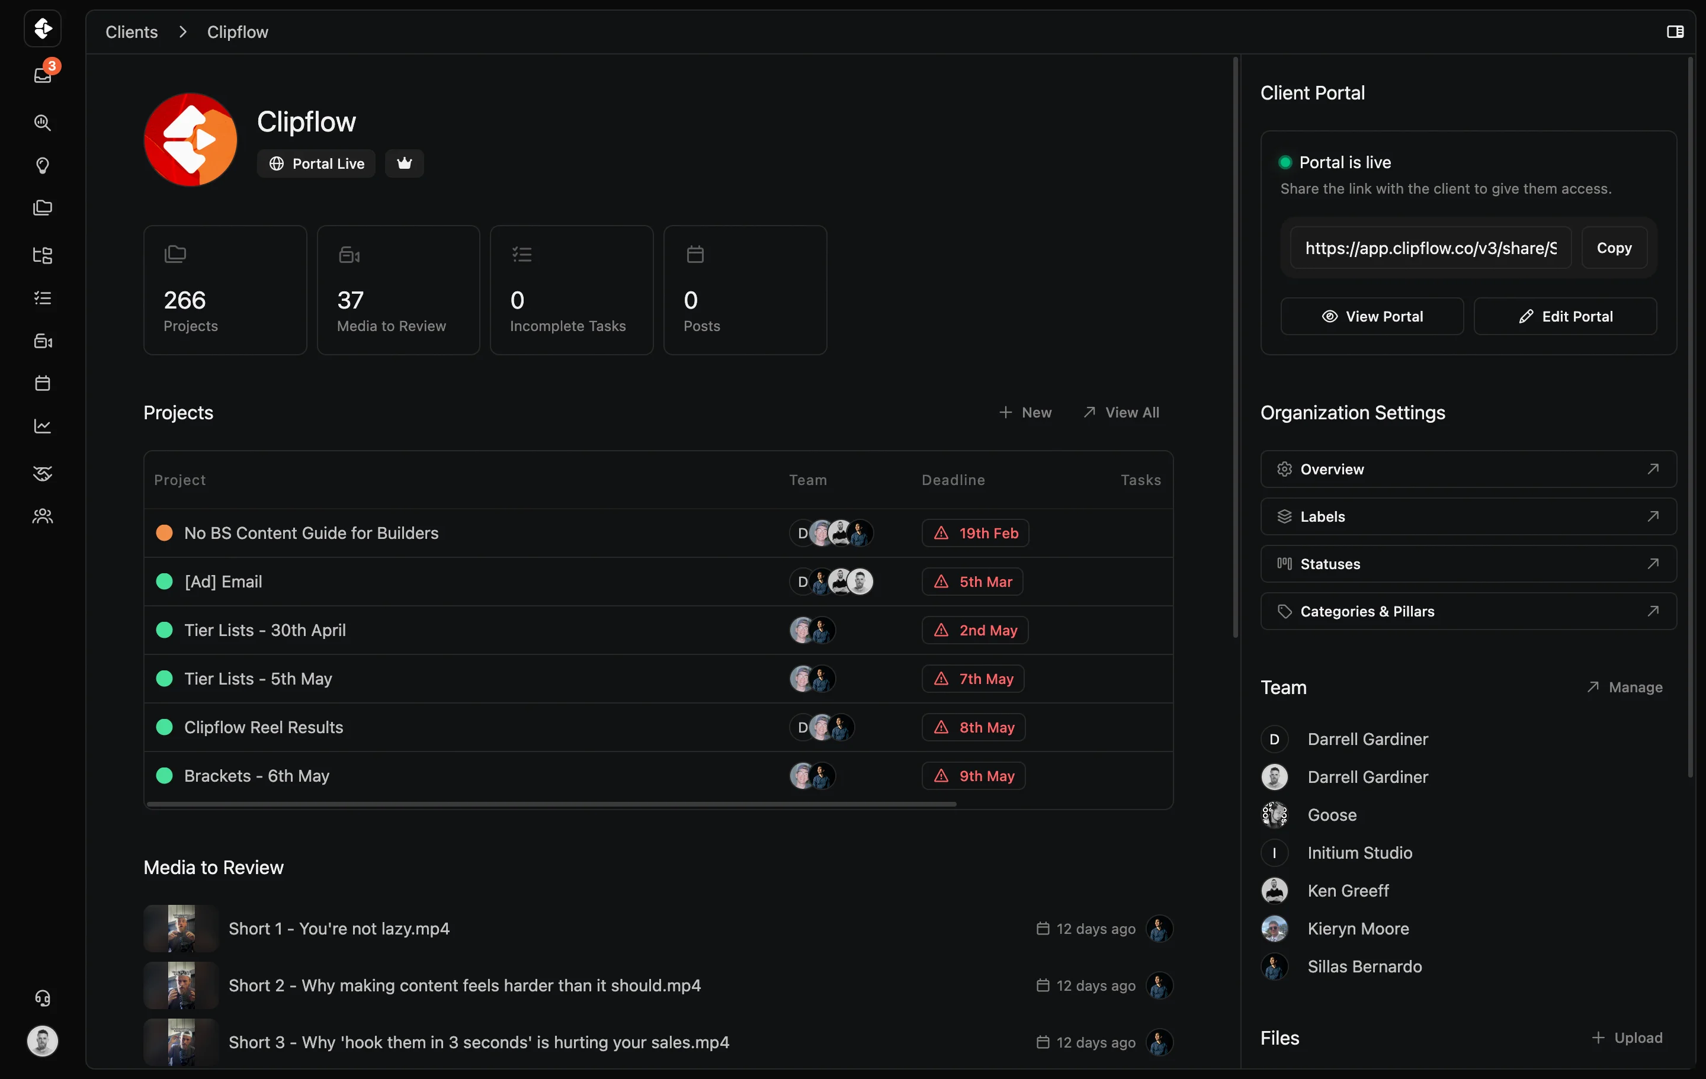
Task: Click the Clipflow client logo avatar
Action: (x=190, y=140)
